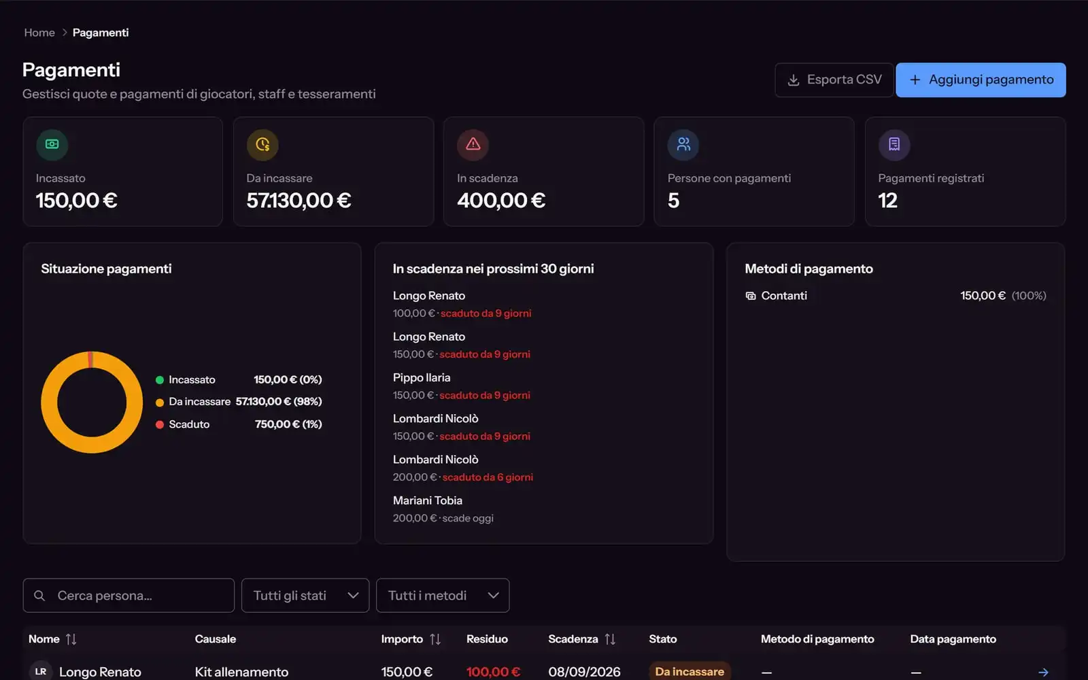Click the LR avatar of Longo Renato
The width and height of the screenshot is (1088, 680).
pos(41,671)
